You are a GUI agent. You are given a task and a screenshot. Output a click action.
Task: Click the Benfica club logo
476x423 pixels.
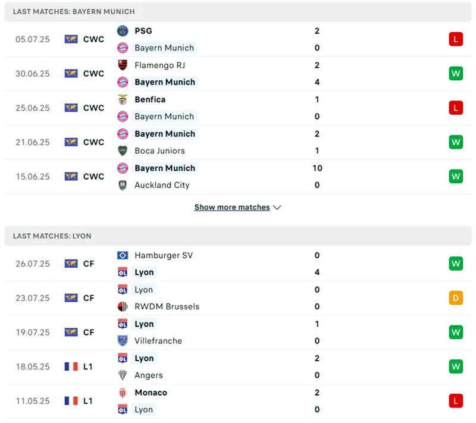(x=123, y=99)
